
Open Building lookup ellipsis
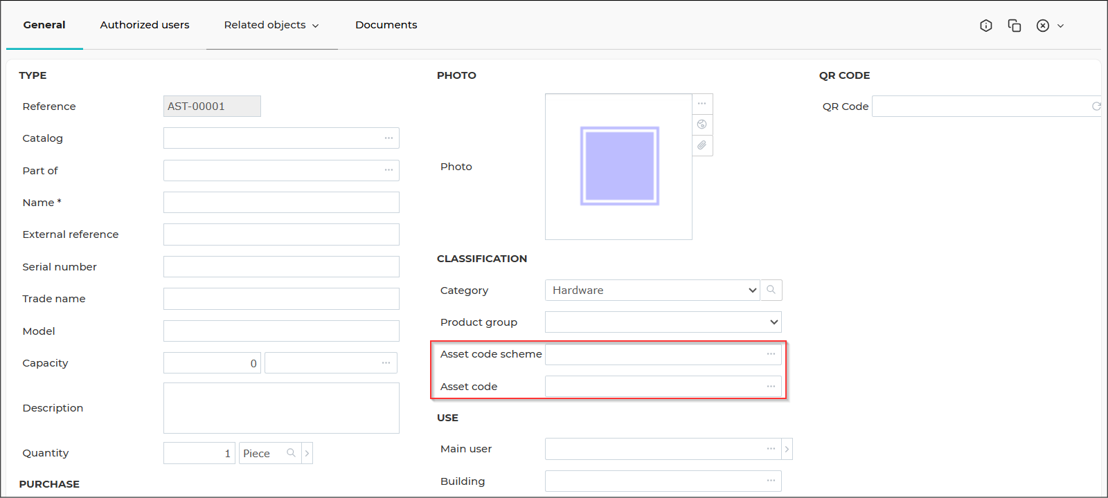[x=771, y=481]
